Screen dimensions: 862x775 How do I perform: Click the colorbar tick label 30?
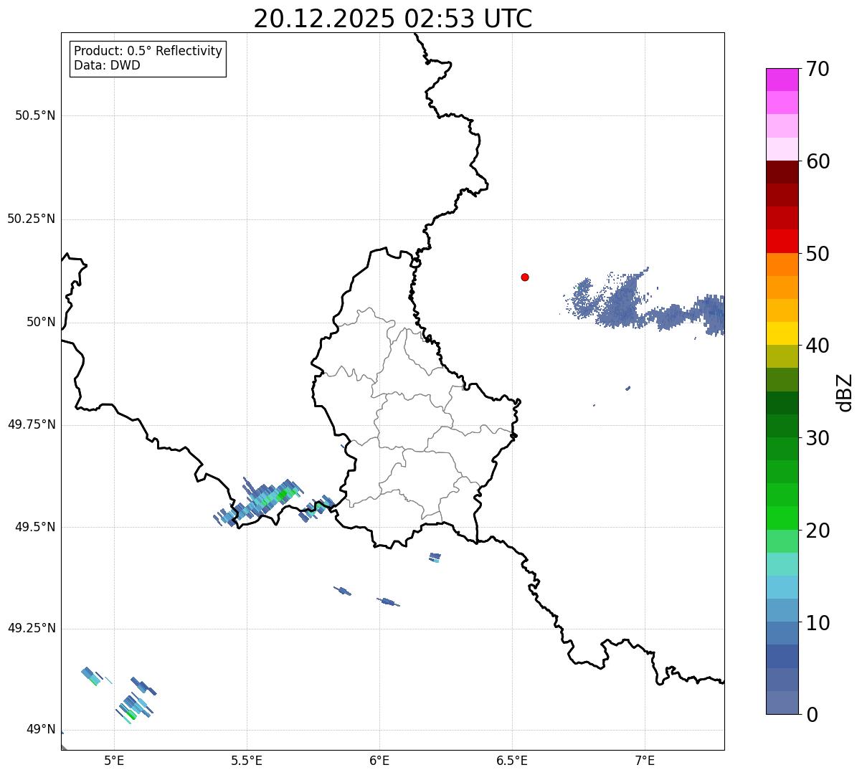[x=818, y=438]
